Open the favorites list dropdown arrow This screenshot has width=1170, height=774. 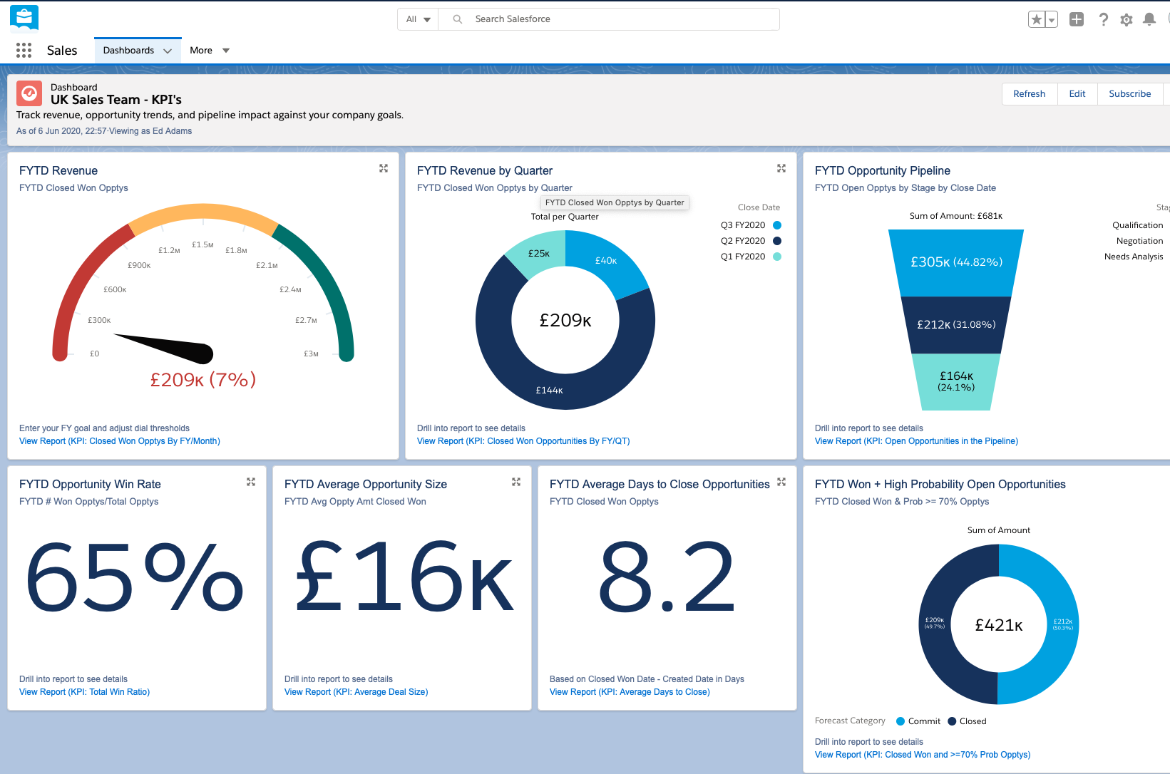[1051, 19]
